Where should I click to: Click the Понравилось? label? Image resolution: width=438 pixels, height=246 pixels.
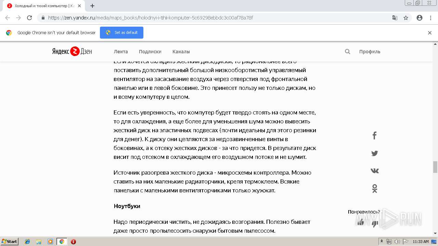(364, 212)
